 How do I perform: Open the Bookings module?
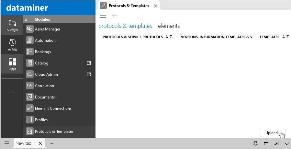(59, 52)
